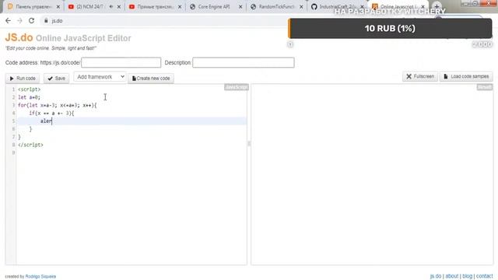Screen dimensions: 498x280
Task: Click the line containing 'aler'
Action: (x=132, y=121)
